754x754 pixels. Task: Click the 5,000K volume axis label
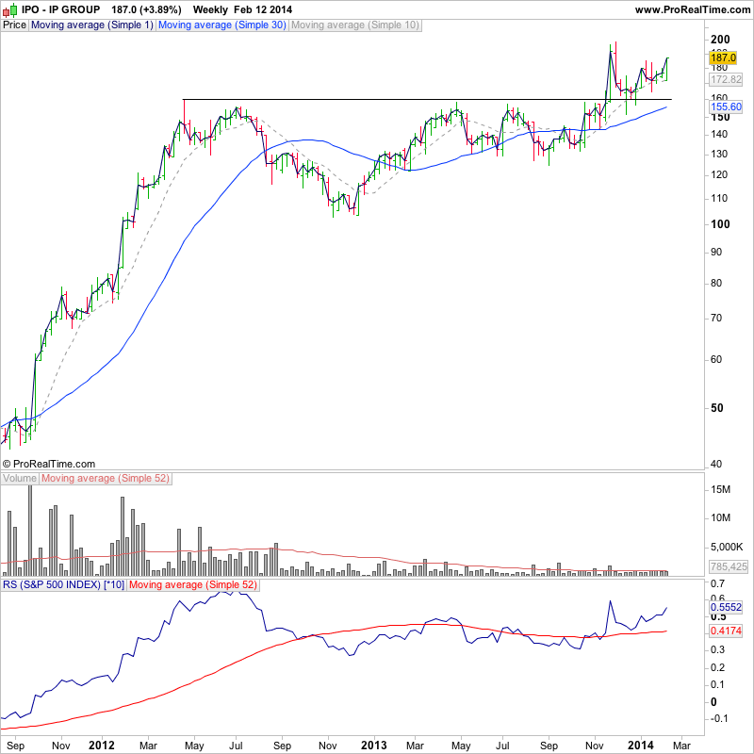point(727,548)
